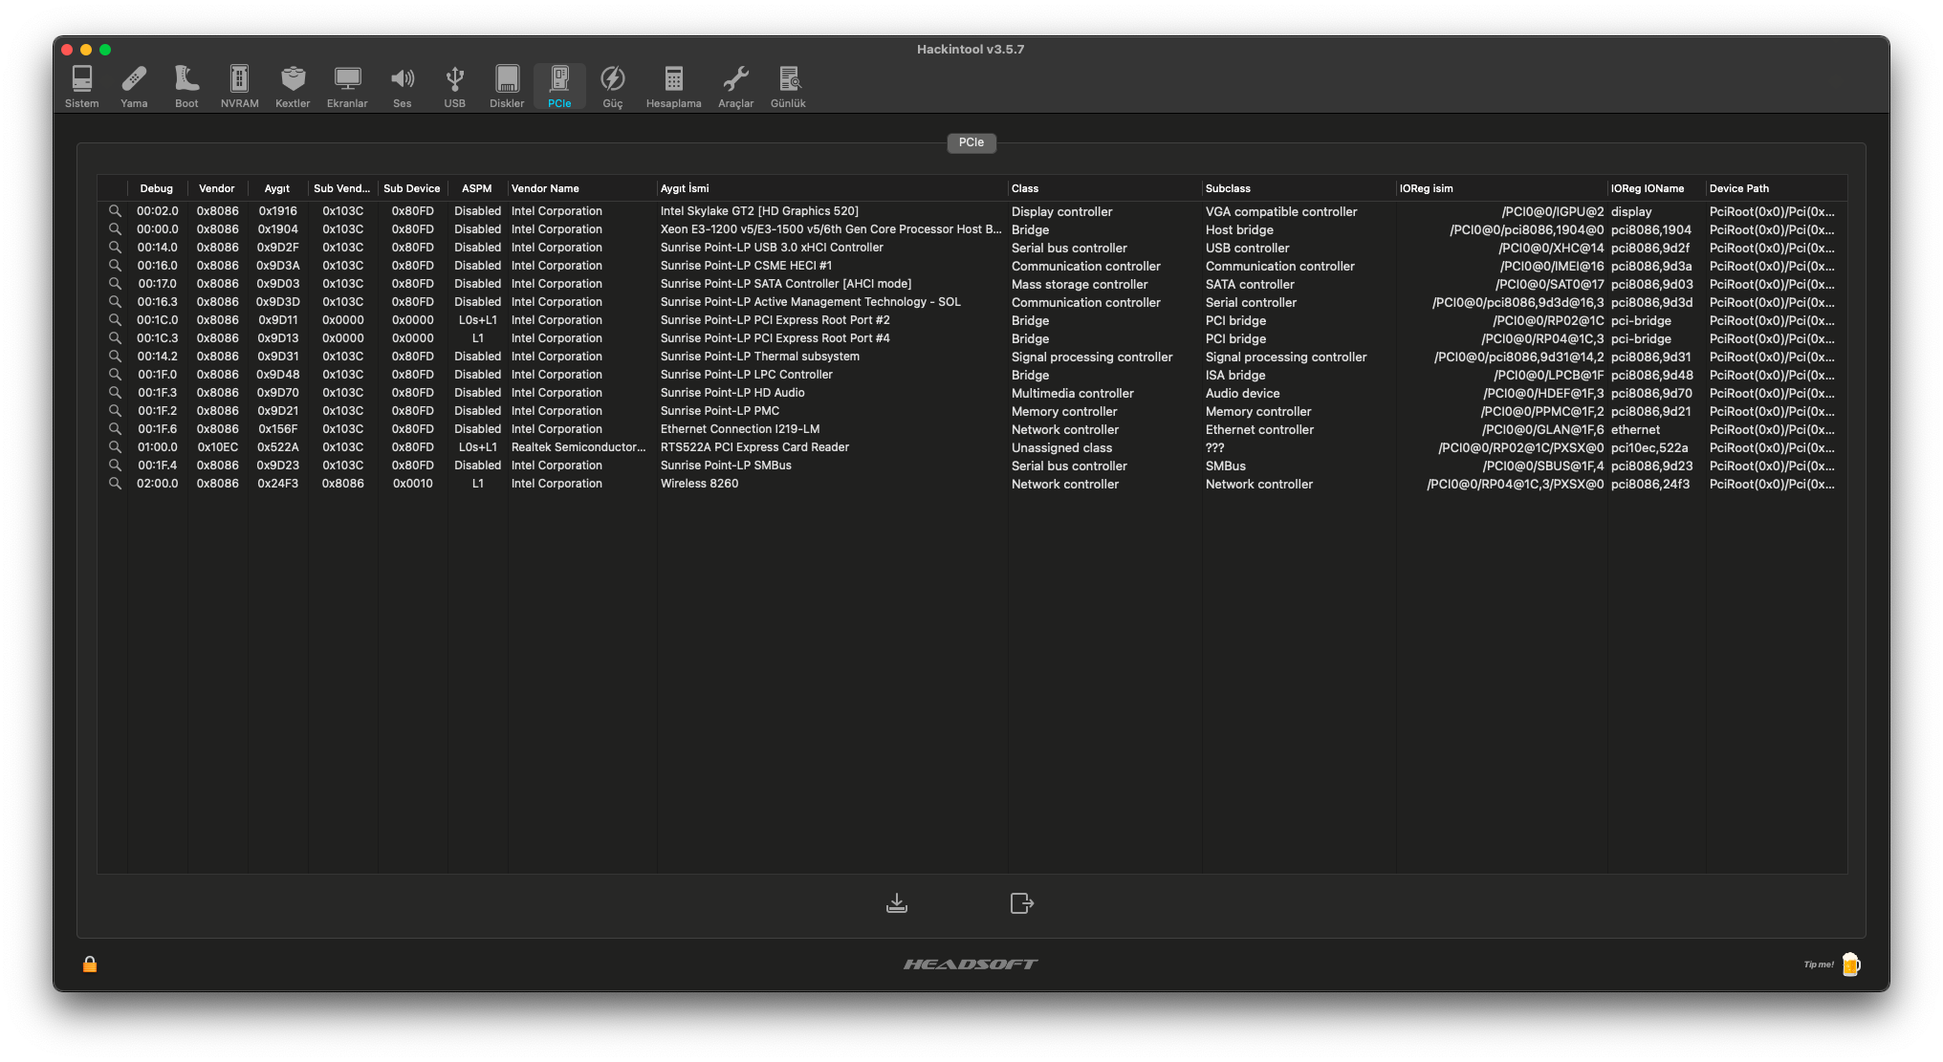Open the Ekranlar displays section

(x=346, y=86)
